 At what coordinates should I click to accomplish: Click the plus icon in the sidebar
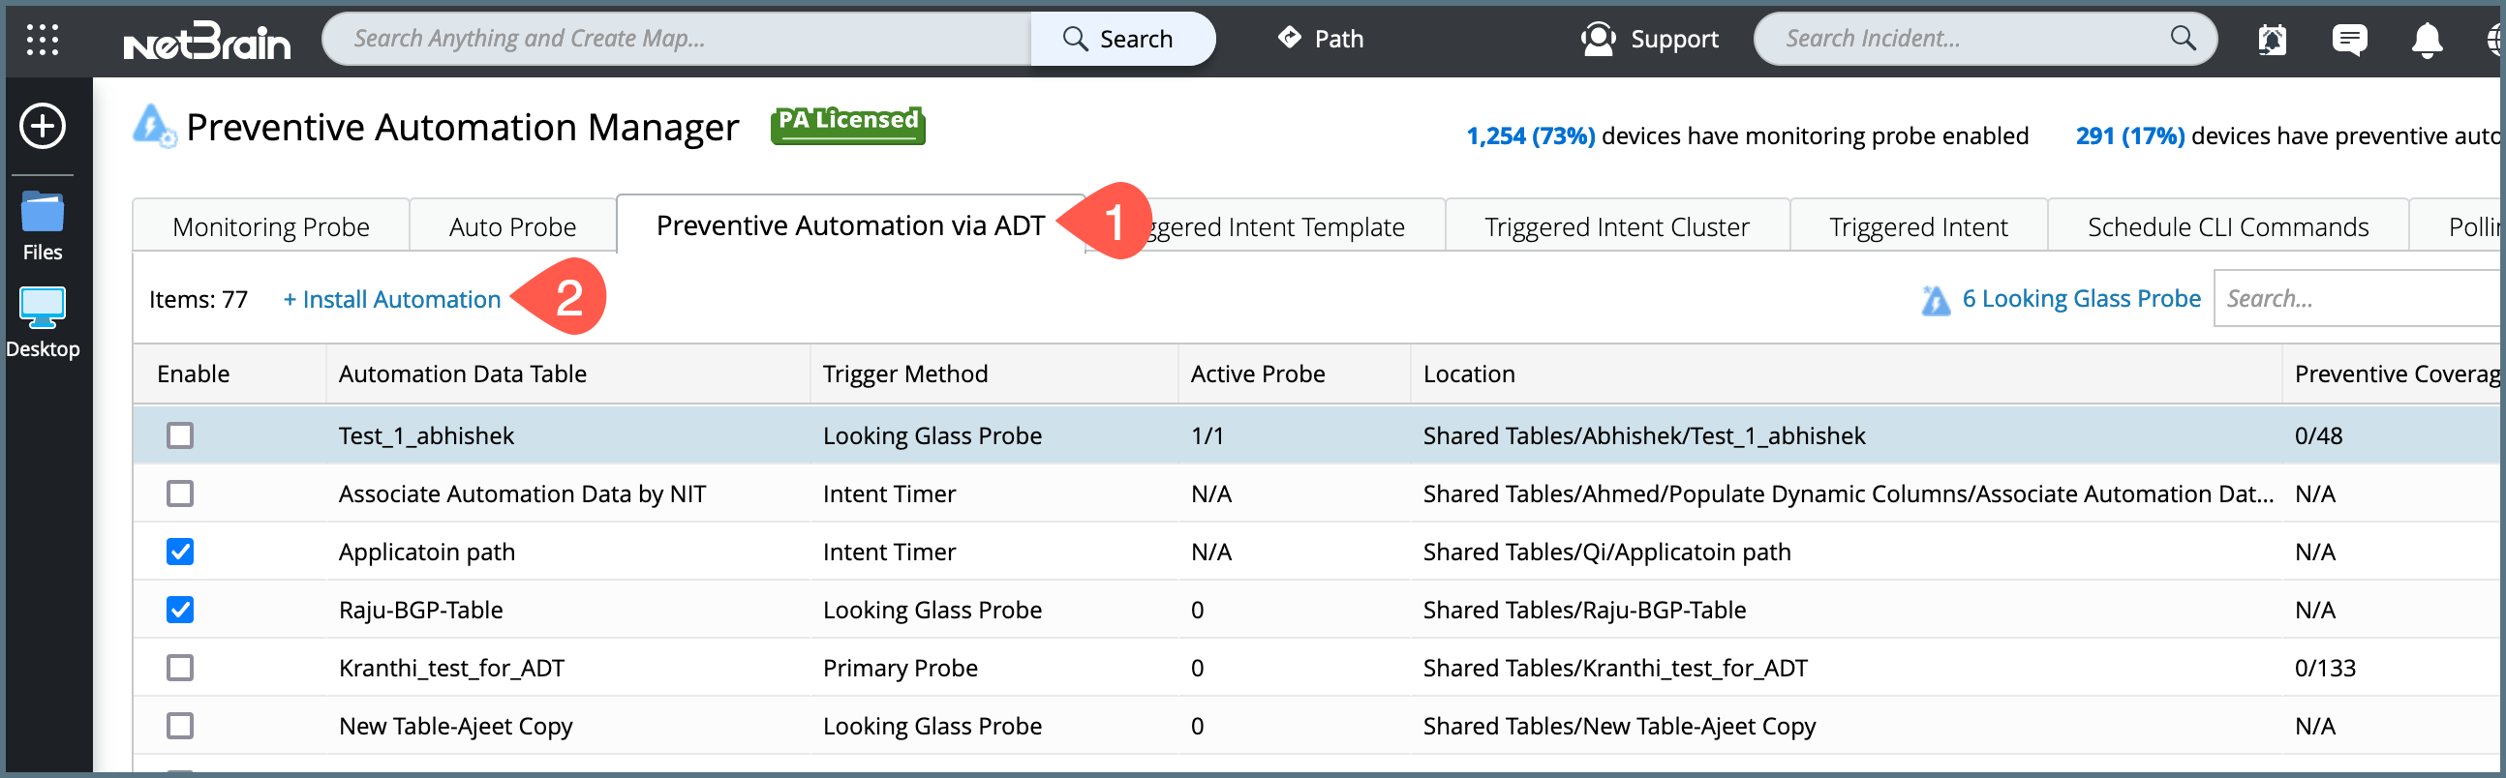[x=43, y=127]
